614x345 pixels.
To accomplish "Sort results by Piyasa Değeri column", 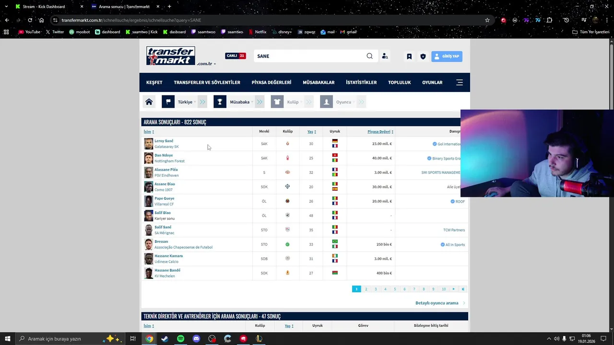I will [380, 132].
